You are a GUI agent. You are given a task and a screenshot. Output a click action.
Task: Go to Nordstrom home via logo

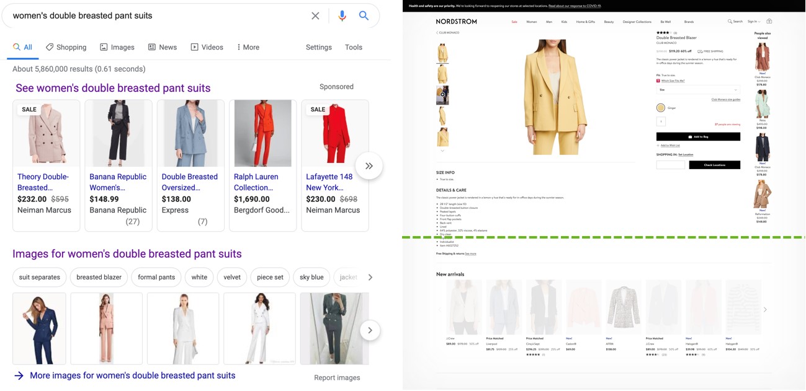456,22
